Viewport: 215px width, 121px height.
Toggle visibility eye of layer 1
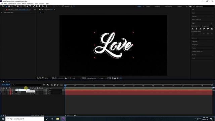coord(1,90)
